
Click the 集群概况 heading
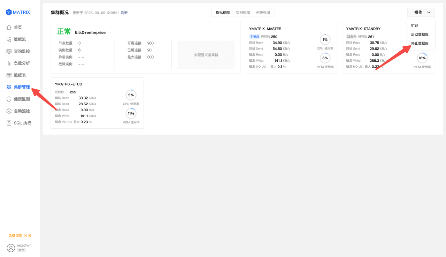(60, 13)
